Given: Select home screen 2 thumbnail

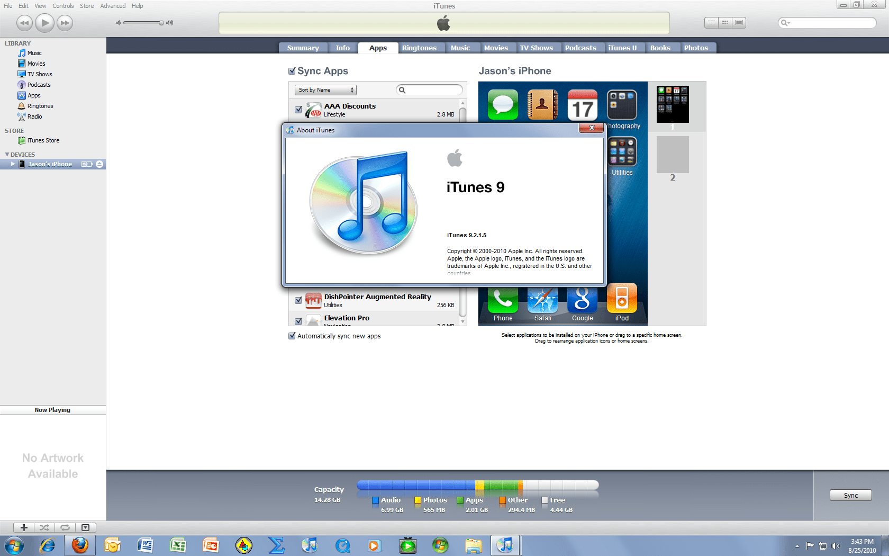Looking at the screenshot, I should point(673,155).
